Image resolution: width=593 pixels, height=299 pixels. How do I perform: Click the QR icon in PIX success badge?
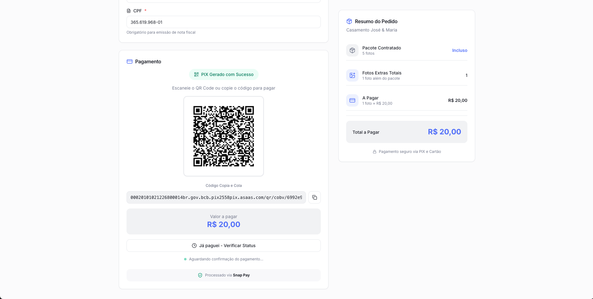[196, 74]
